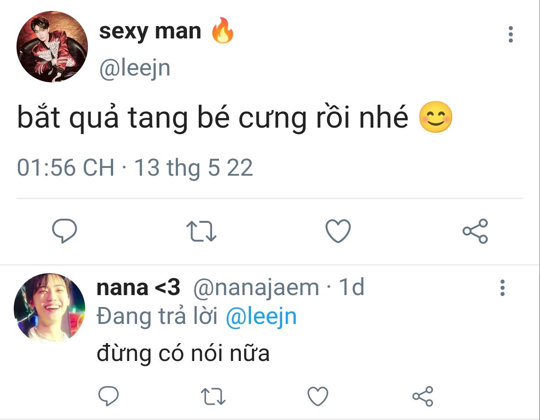This screenshot has height=420, width=540.
Task: Open more options for nana's reply
Action: pyautogui.click(x=502, y=288)
